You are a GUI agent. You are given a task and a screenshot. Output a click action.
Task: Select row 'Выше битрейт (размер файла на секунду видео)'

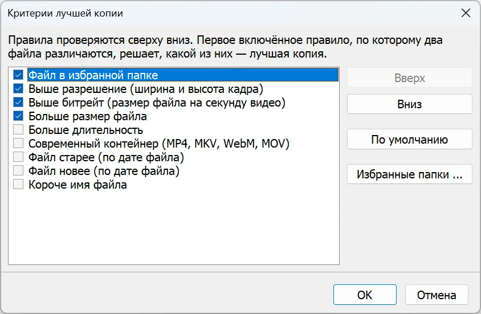click(x=157, y=103)
